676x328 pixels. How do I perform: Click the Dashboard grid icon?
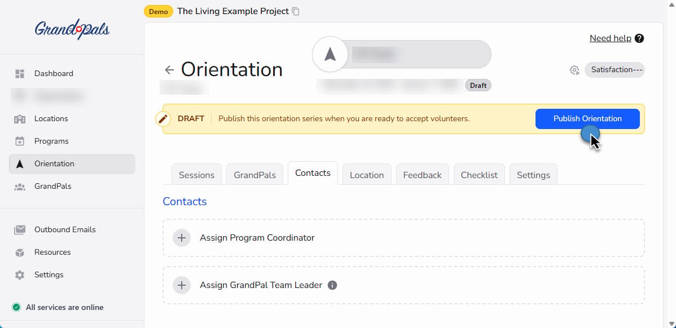coord(20,74)
